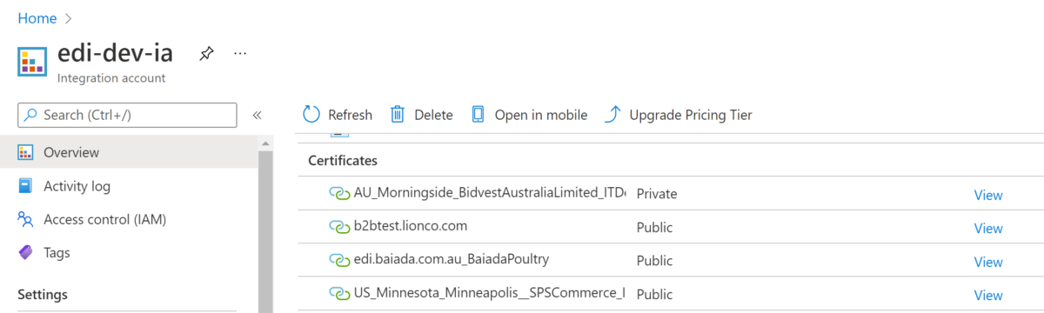
Task: View the AU_Morningside_BidvestAustraliaLimited certificate
Action: click(988, 195)
